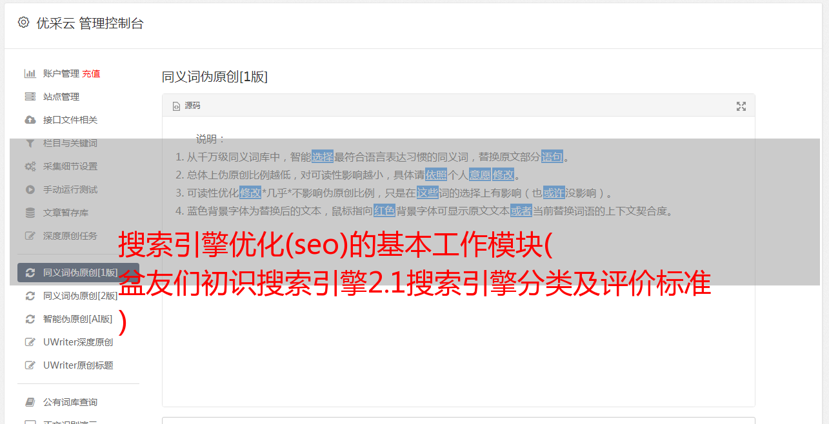Click the 公有词库查询 book icon
Screen dimensions: 829x424
coord(30,402)
